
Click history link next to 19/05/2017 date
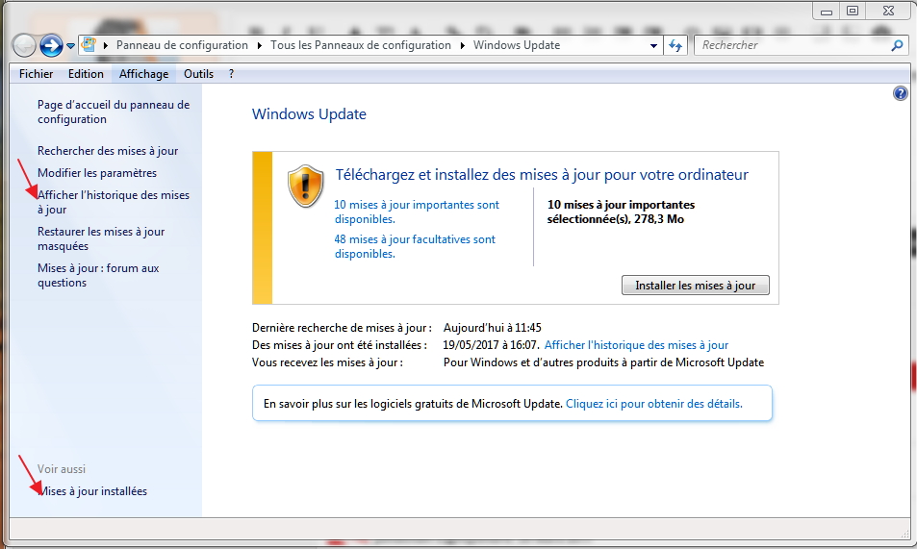(636, 345)
